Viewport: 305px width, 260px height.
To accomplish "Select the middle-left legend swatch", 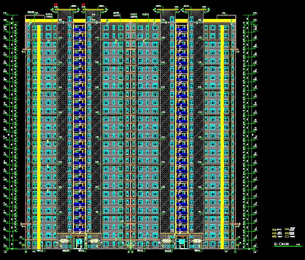I will [x=274, y=233].
